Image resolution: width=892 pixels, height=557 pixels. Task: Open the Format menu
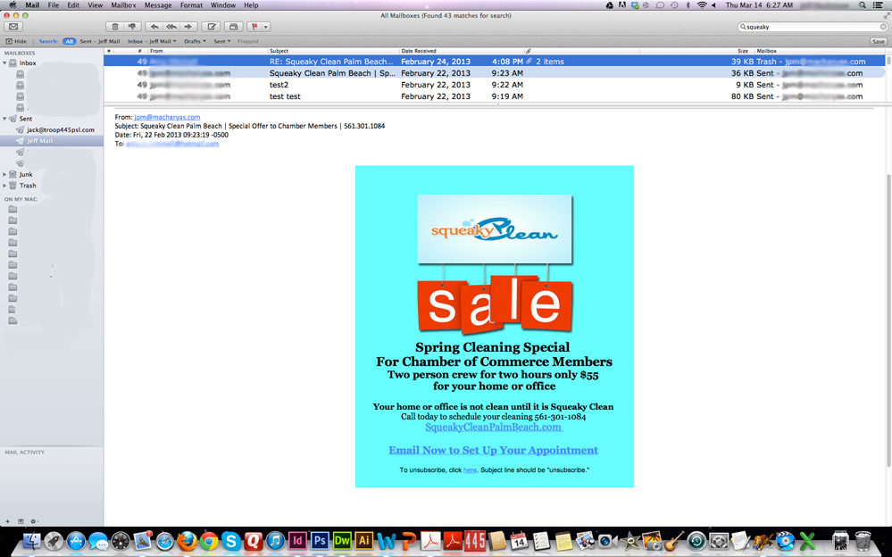coord(191,5)
